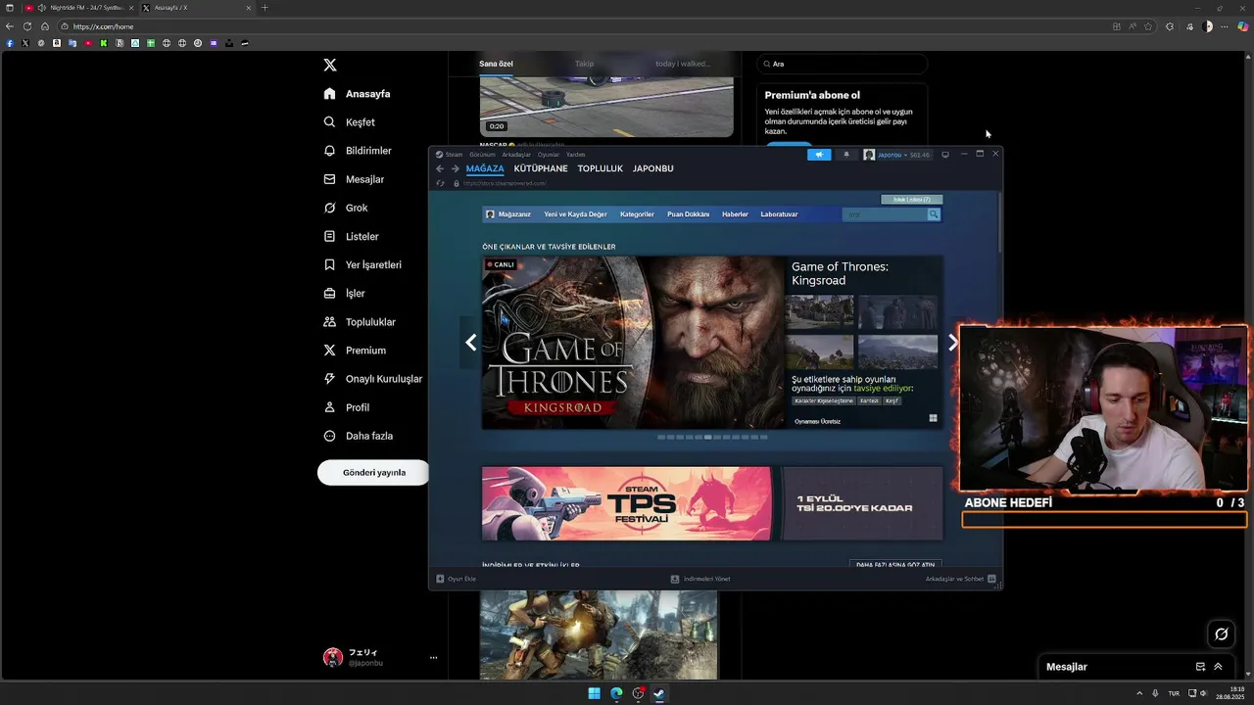Show next featured game in carousel
The image size is (1254, 705).
click(x=953, y=343)
